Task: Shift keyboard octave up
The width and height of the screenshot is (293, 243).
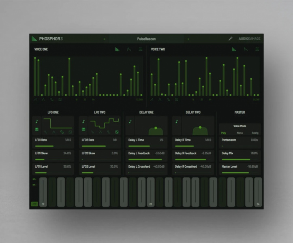Action: tap(34, 179)
